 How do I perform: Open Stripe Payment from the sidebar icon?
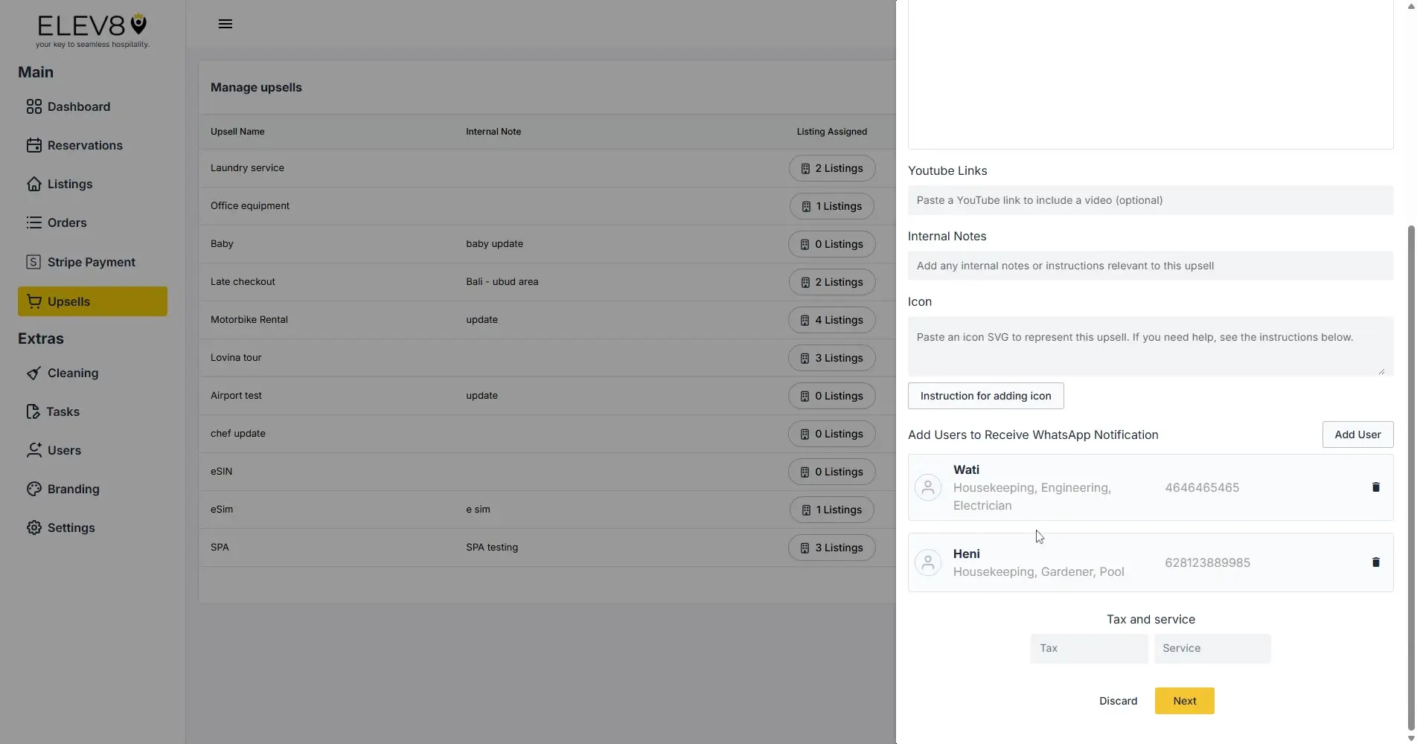[33, 262]
